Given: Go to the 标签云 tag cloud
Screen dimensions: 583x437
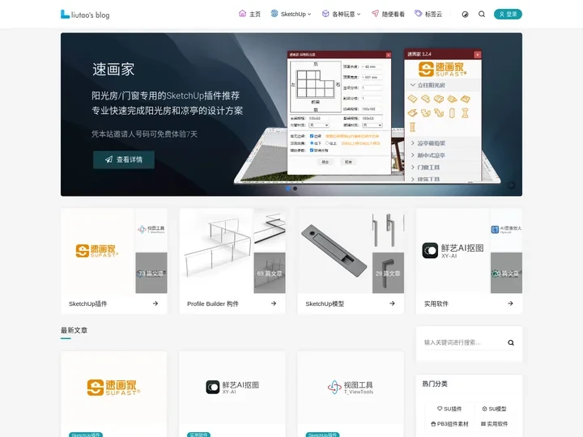Looking at the screenshot, I should click(x=428, y=14).
